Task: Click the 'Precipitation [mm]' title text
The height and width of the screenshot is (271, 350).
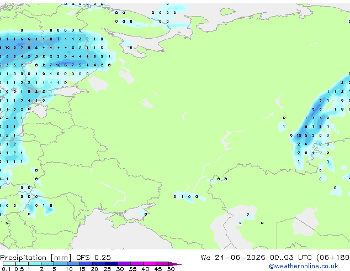Action: click(36, 258)
